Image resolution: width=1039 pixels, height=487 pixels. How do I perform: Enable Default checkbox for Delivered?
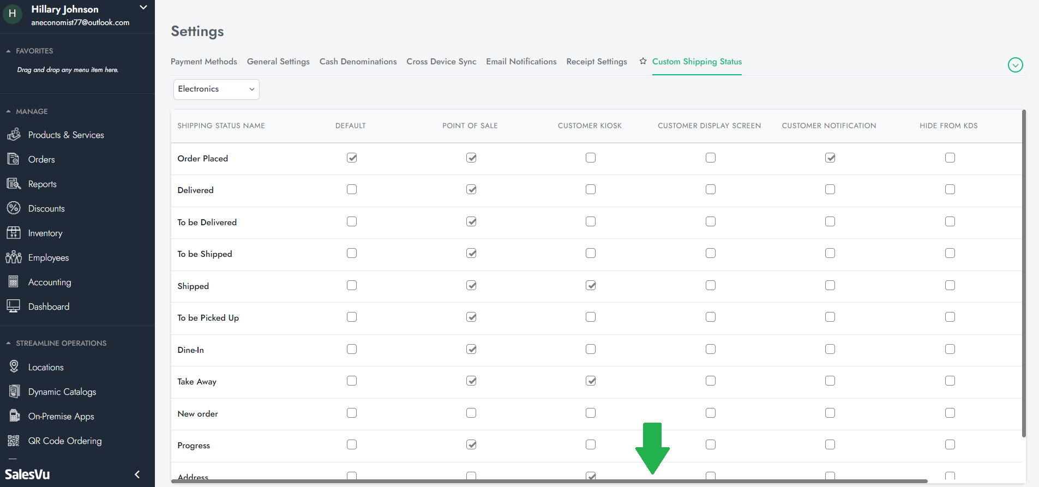click(352, 189)
